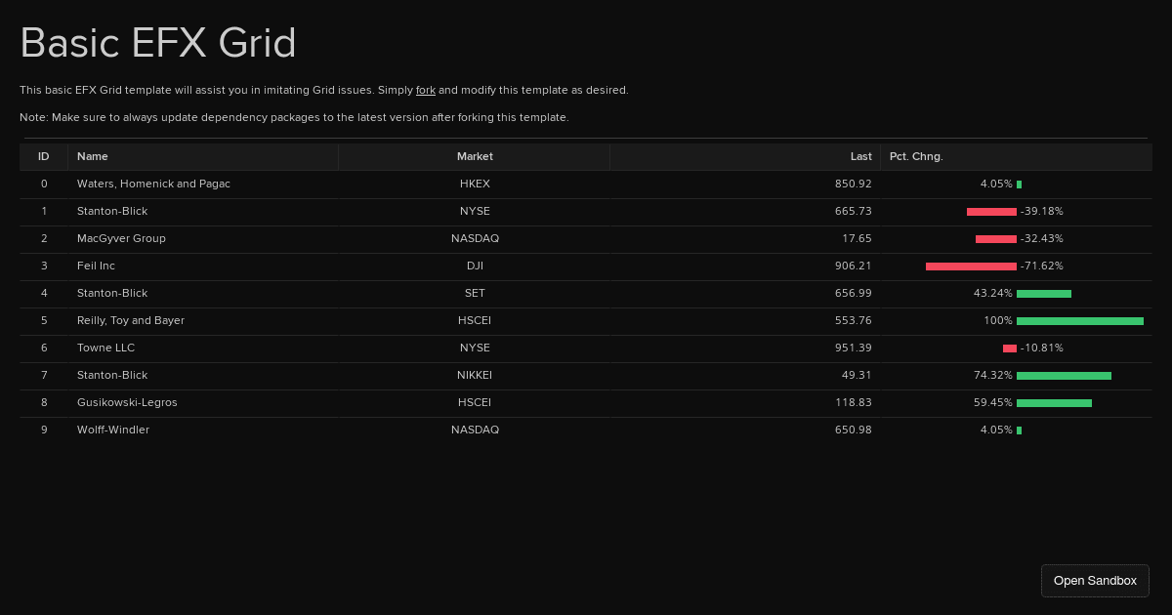
Task: Sort the grid by the Last column
Action: pyautogui.click(x=860, y=156)
